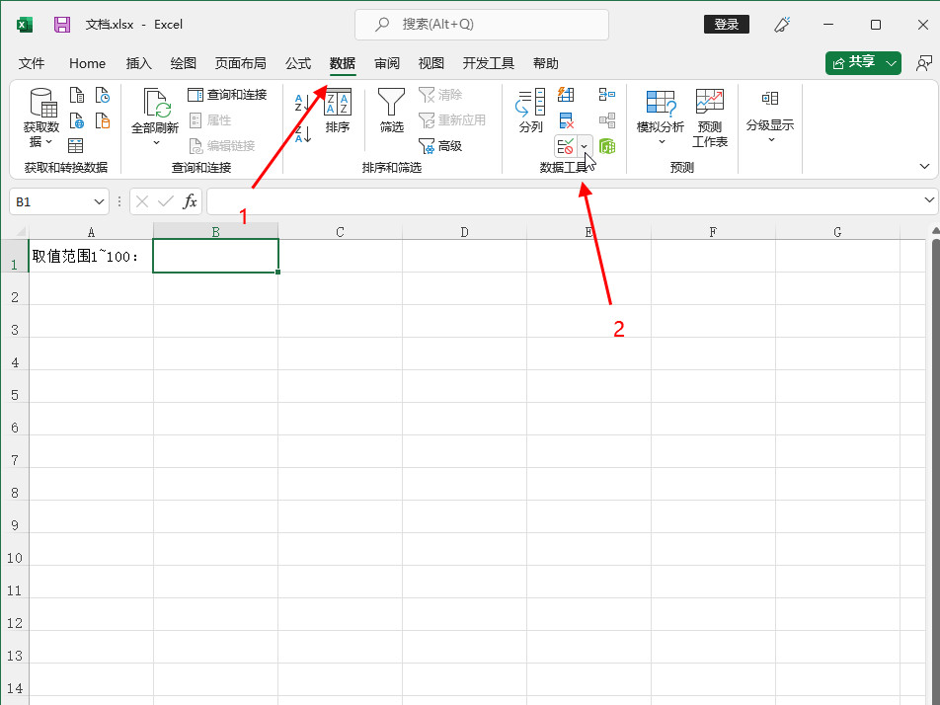The height and width of the screenshot is (705, 940).
Task: Open the 帮助 (Help) tab
Action: (545, 63)
